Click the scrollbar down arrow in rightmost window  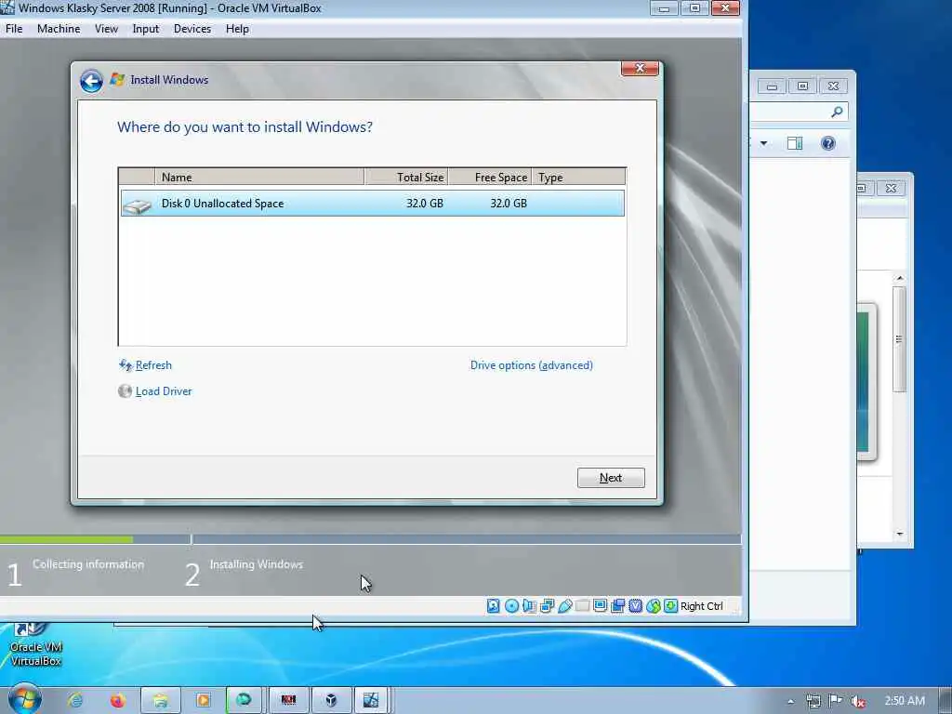tap(900, 534)
